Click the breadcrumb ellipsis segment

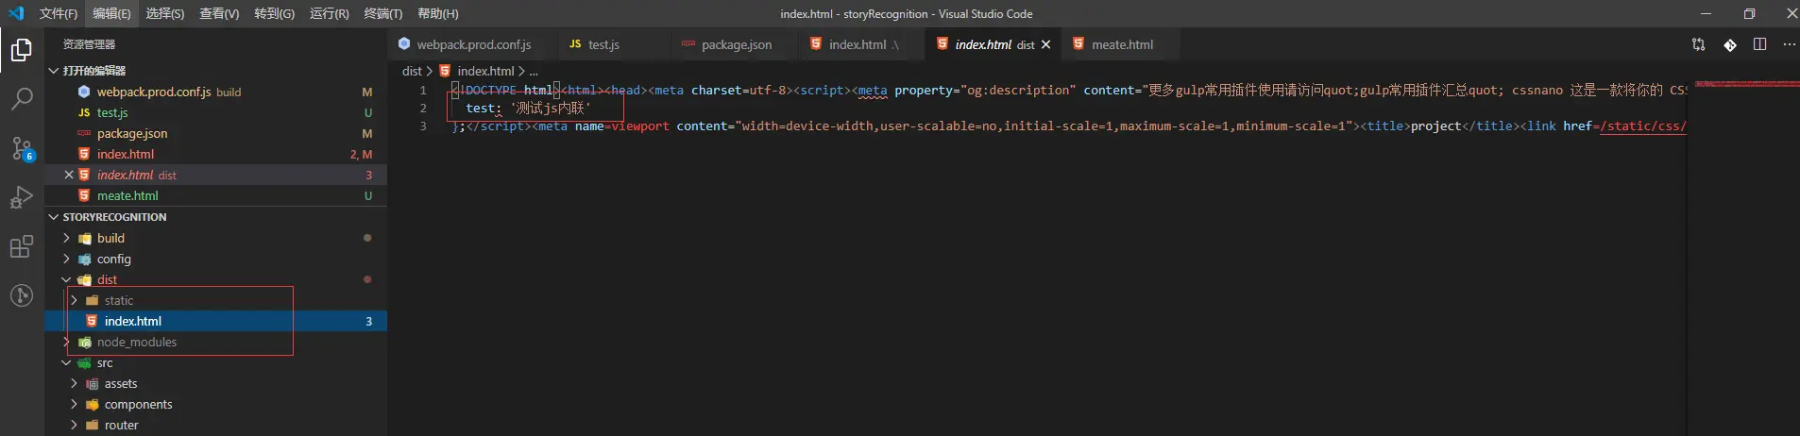(x=534, y=71)
